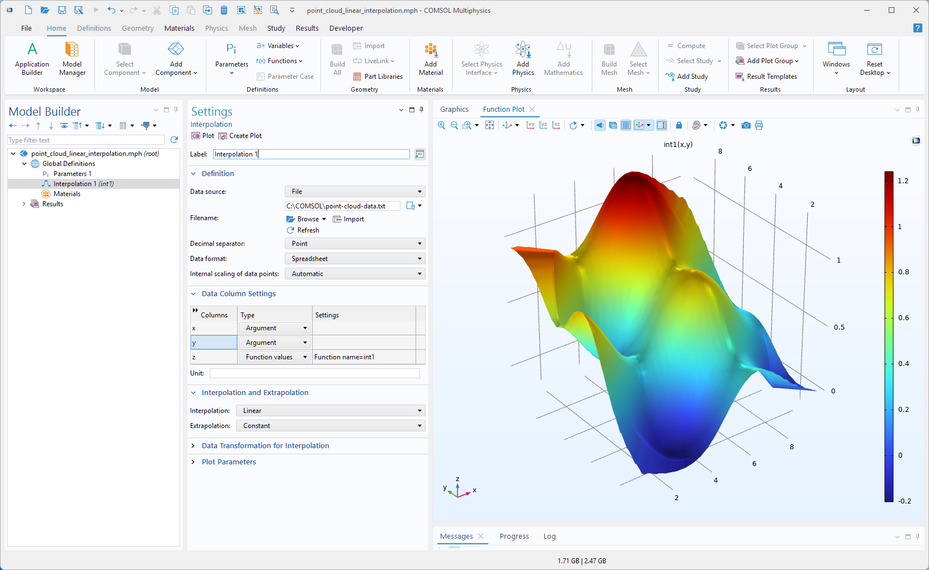Click the icon right of Label field
The image size is (929, 570).
(x=419, y=154)
